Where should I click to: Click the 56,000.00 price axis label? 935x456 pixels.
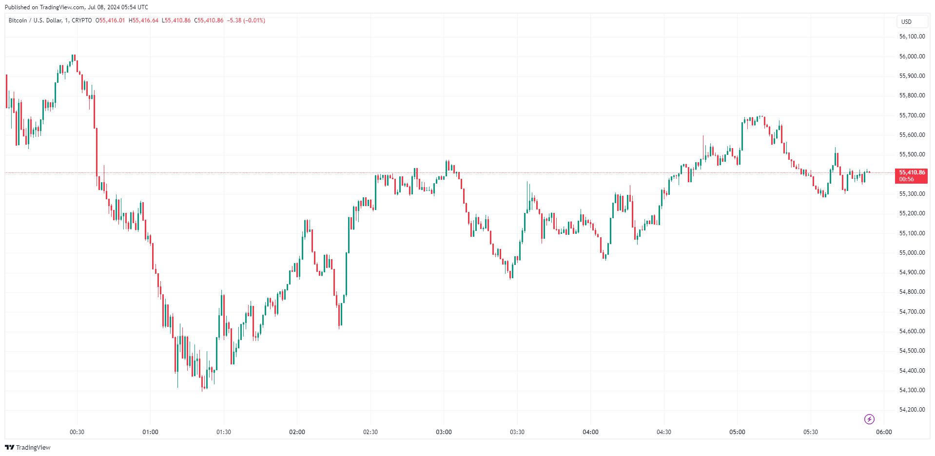912,57
